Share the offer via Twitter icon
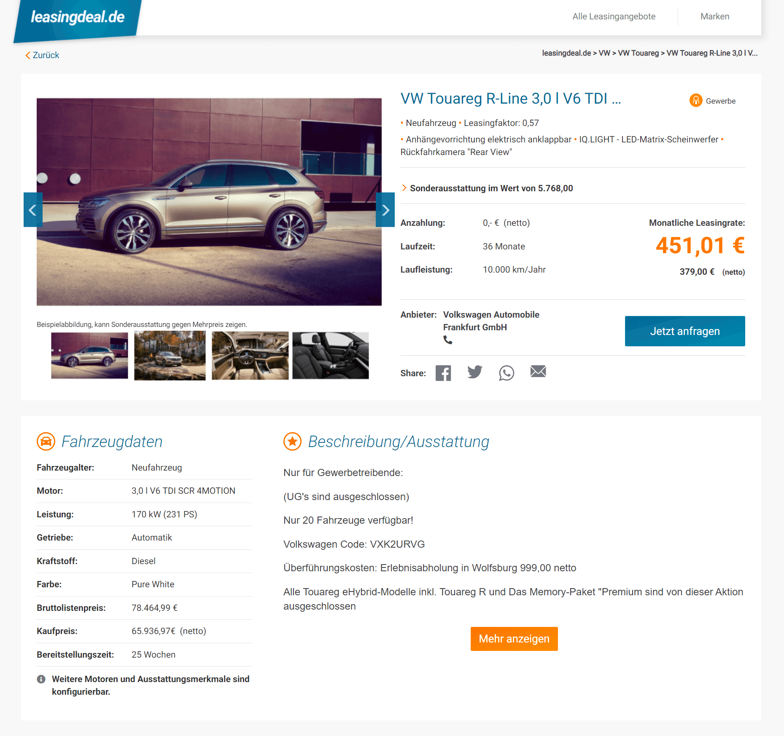This screenshot has width=784, height=736. pyautogui.click(x=475, y=372)
